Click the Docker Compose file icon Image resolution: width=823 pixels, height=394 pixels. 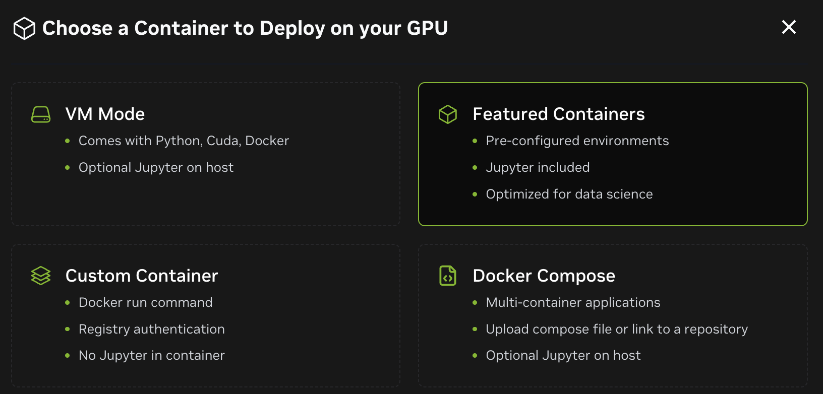point(448,276)
